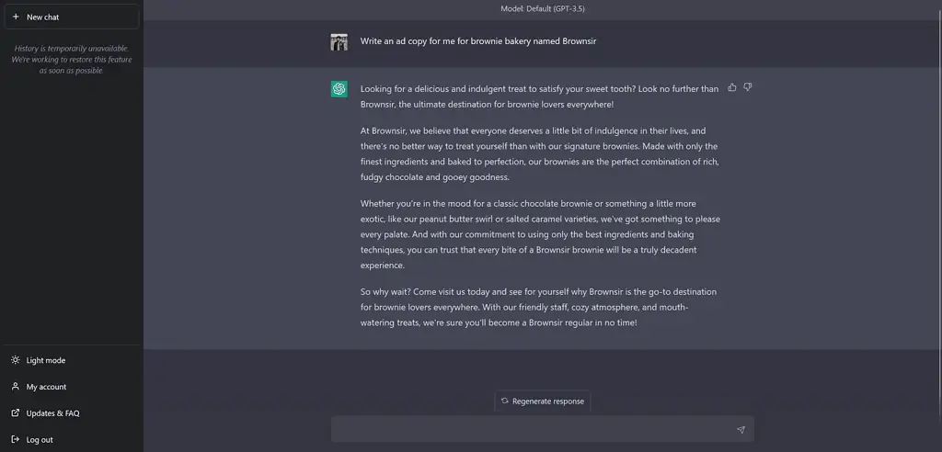Click the user avatar next to the prompt
The image size is (942, 452).
point(339,41)
